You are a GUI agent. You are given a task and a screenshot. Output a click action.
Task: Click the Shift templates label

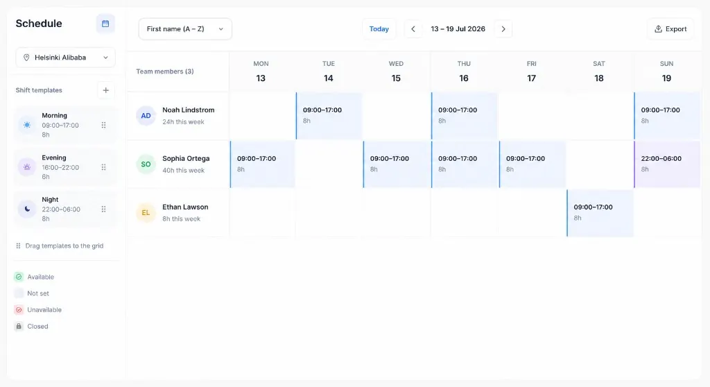tap(39, 90)
